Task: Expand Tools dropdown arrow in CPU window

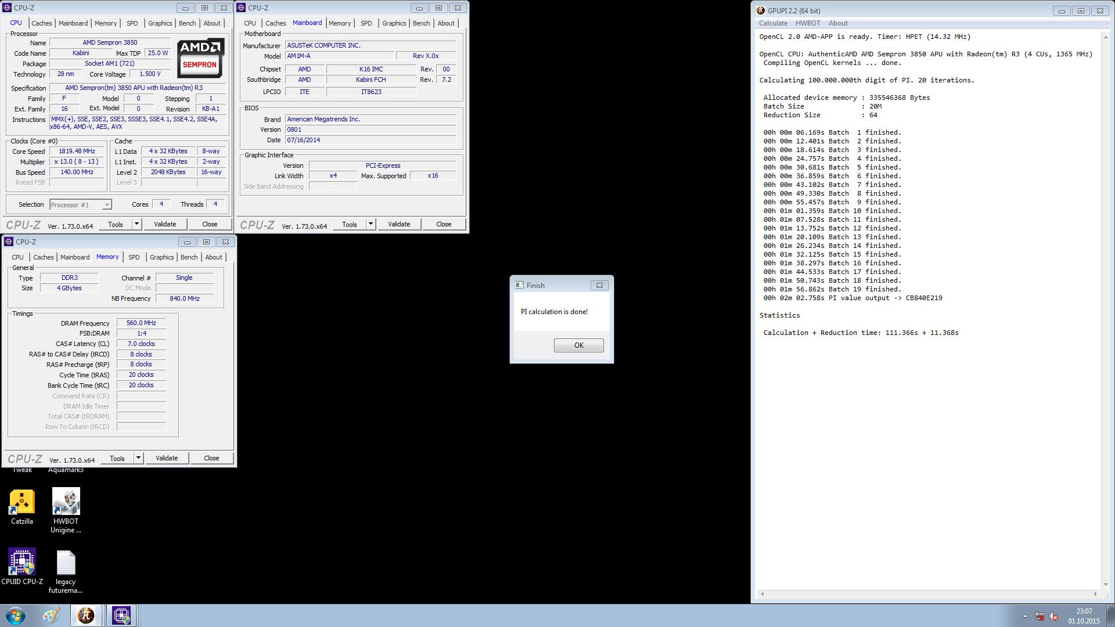Action: pyautogui.click(x=136, y=224)
